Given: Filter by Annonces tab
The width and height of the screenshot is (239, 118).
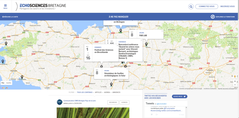Looking at the screenshot, I should (x=116, y=92).
